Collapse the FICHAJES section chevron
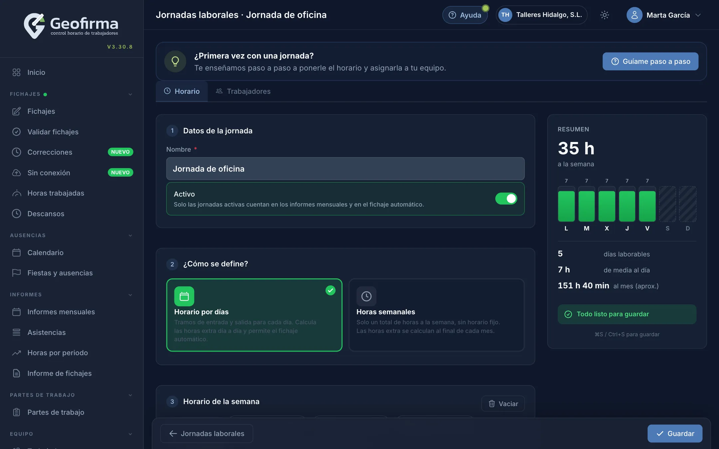Image resolution: width=719 pixels, height=449 pixels. pyautogui.click(x=130, y=94)
